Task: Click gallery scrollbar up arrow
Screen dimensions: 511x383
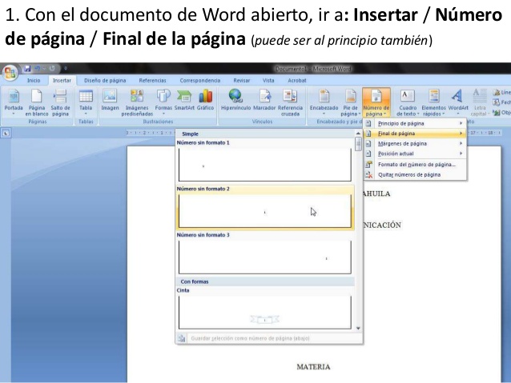Action: [x=358, y=134]
